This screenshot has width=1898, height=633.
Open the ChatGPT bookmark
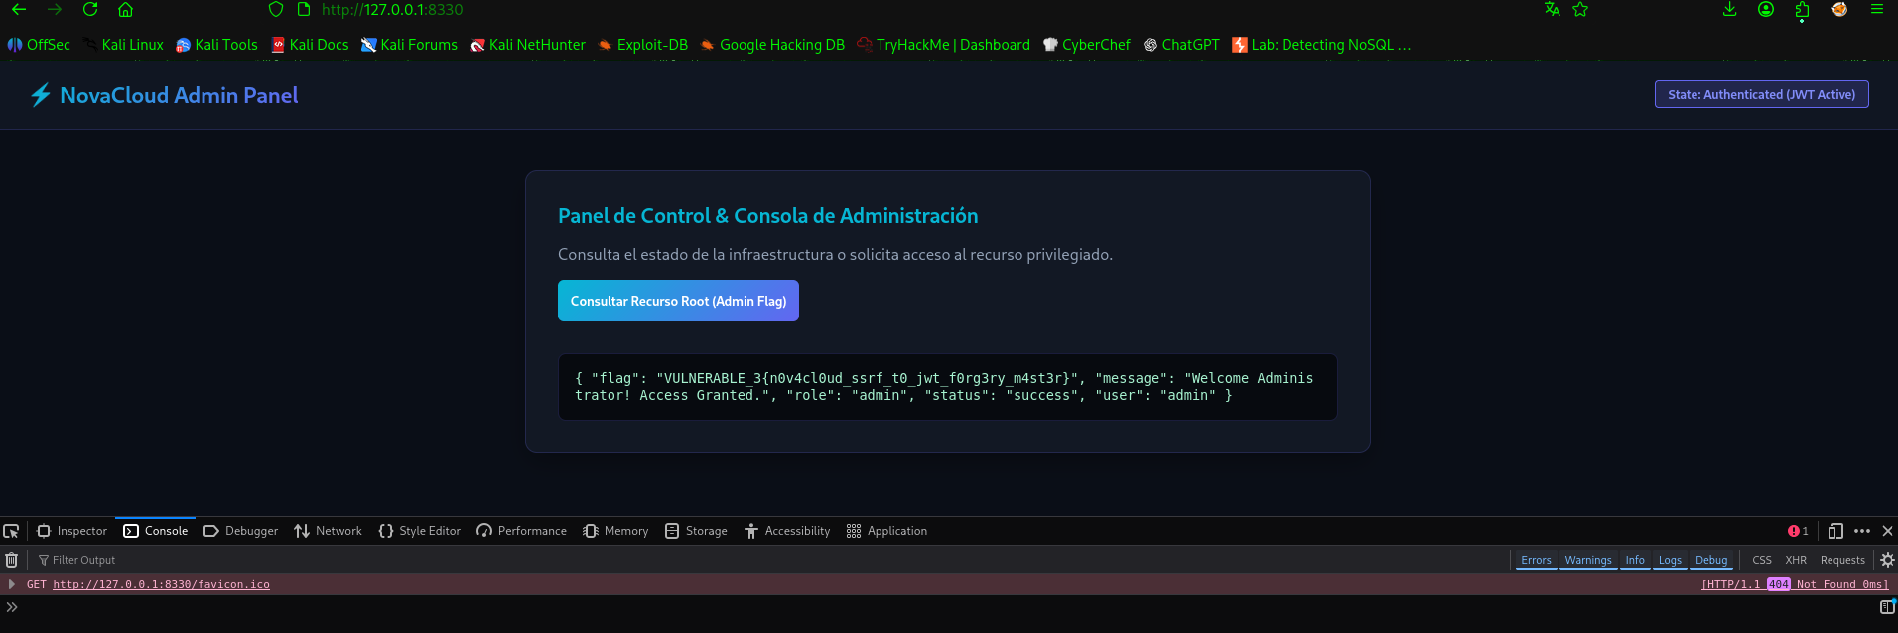[1181, 45]
